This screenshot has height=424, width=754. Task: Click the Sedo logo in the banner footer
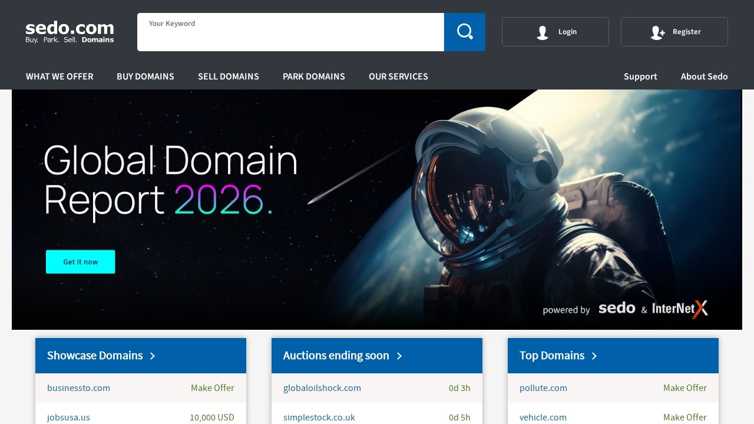pyautogui.click(x=617, y=309)
